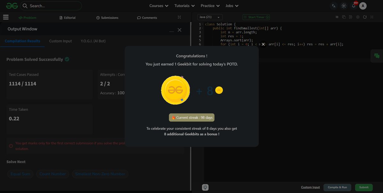
Task: Click the Attempts 2 / 2 value
Action: coord(105,84)
